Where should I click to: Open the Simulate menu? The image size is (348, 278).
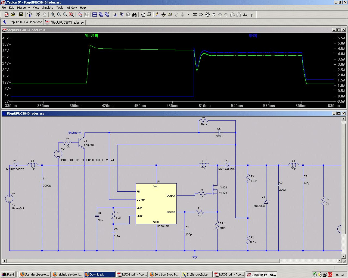pos(48,8)
